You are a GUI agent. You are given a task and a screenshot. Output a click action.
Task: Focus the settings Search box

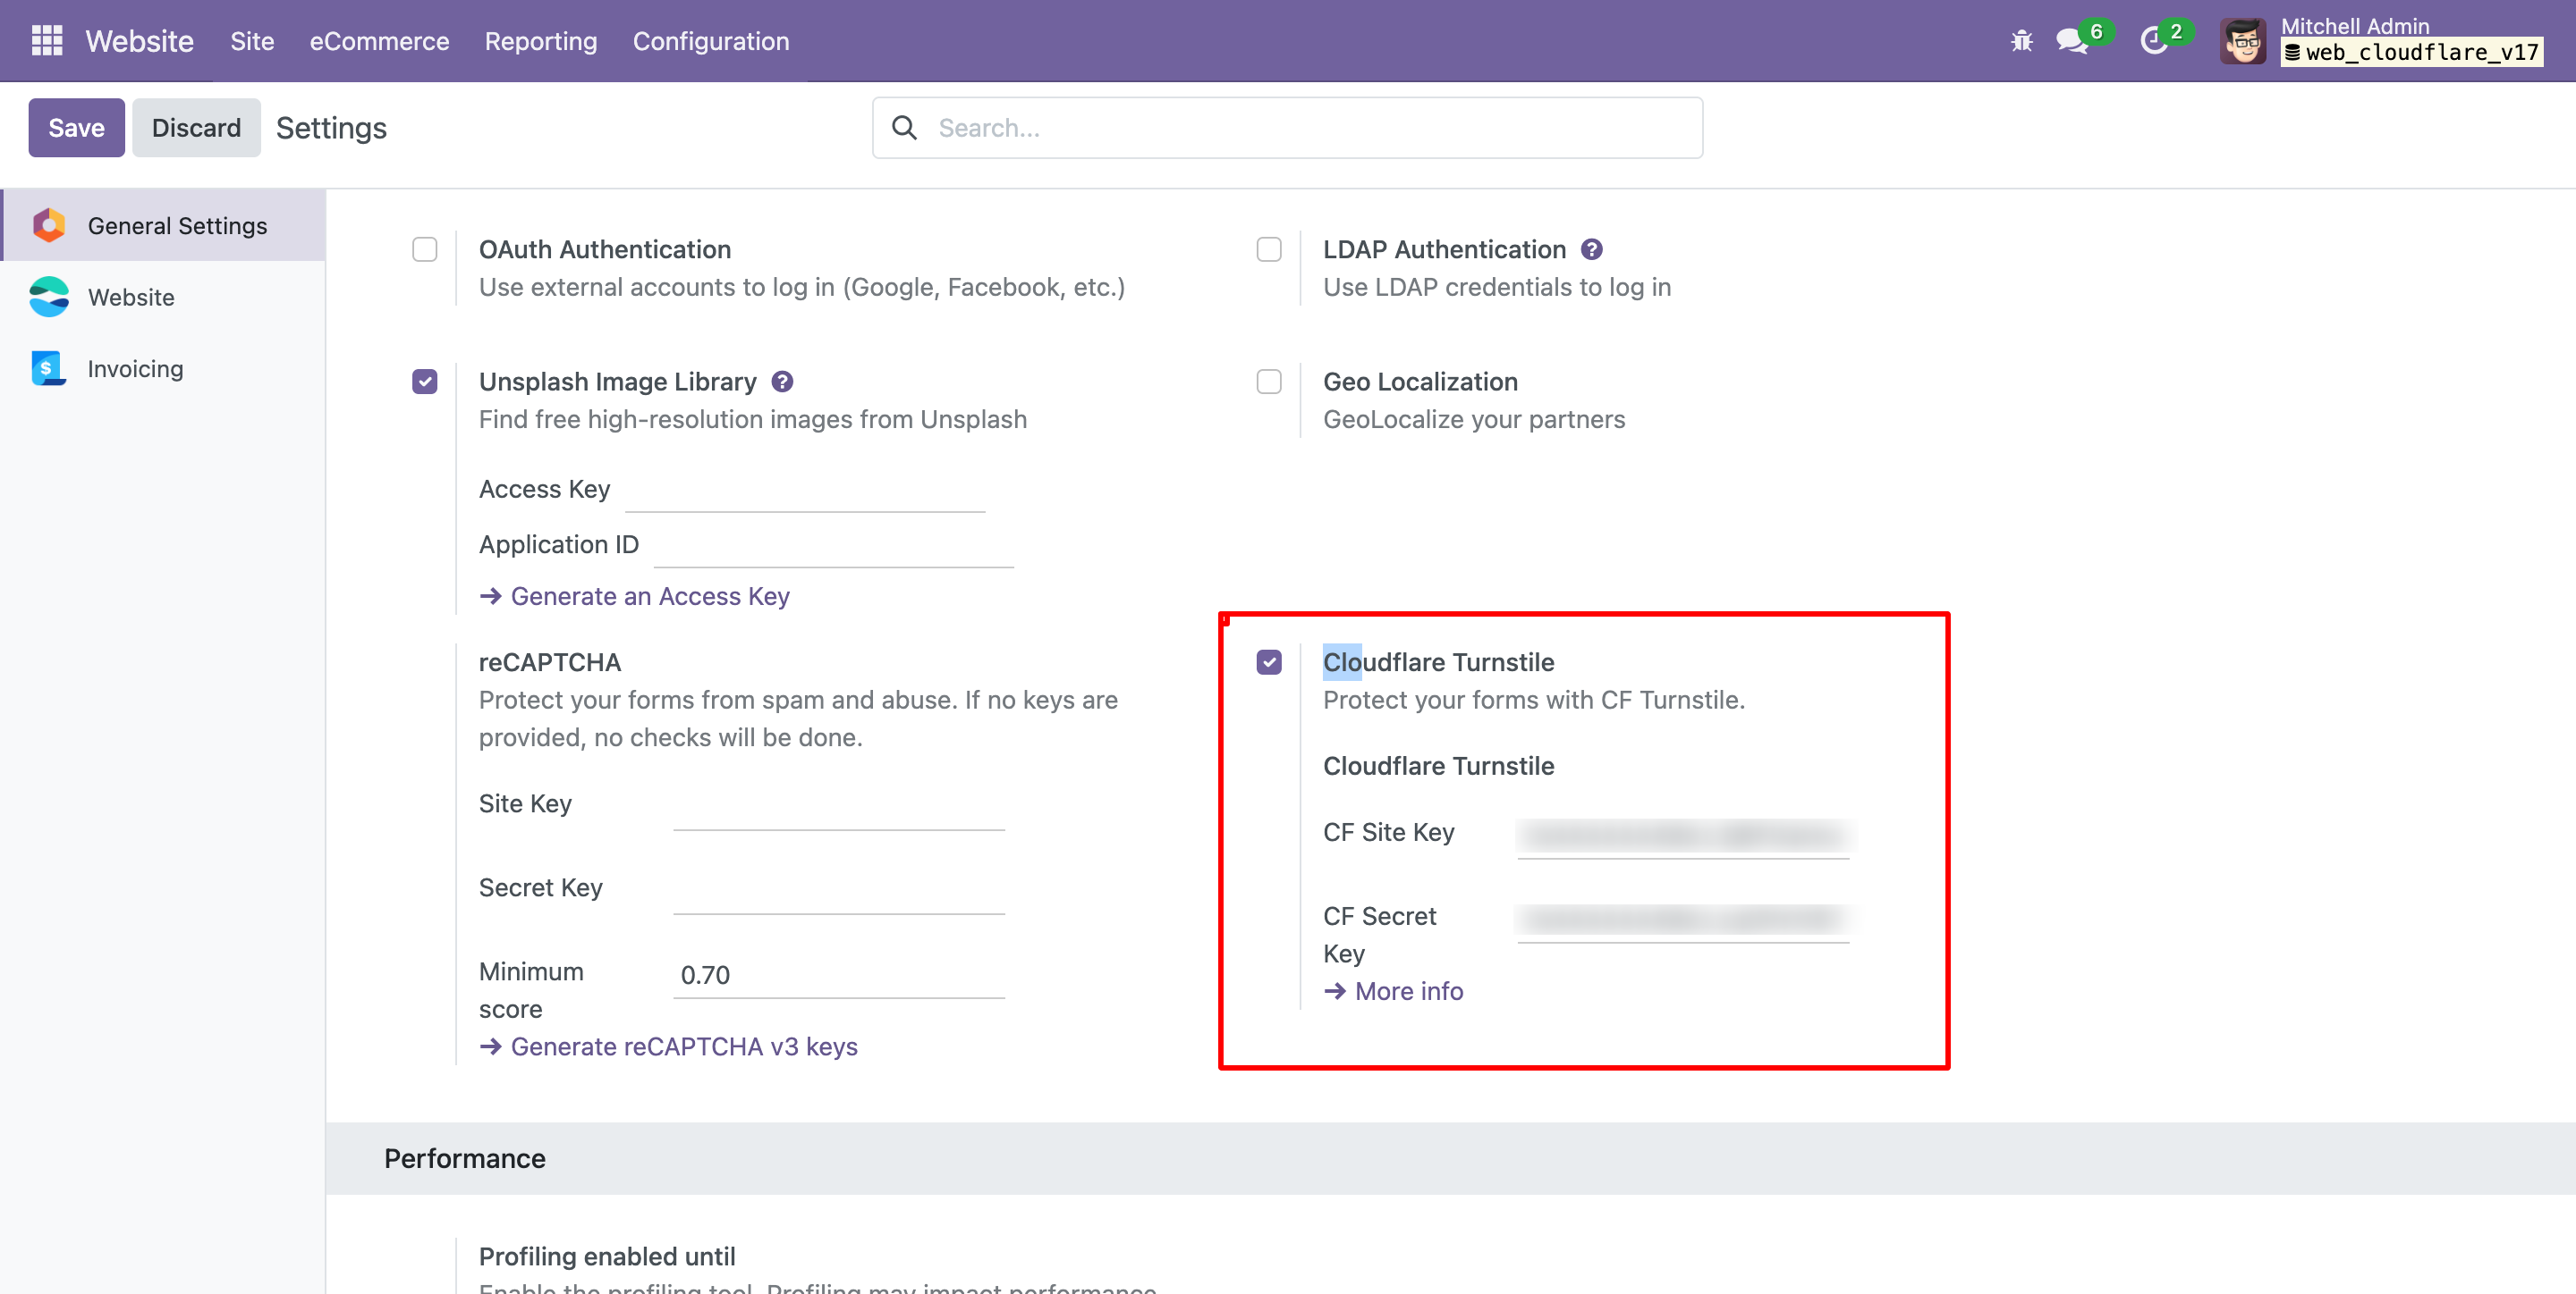click(x=1287, y=128)
